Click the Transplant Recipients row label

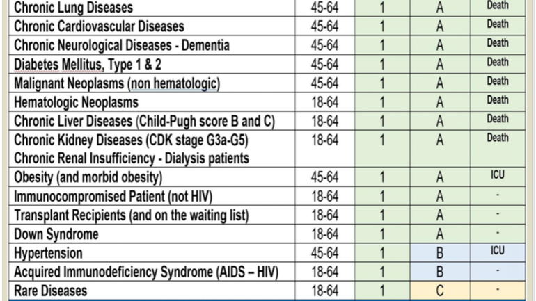point(132,215)
